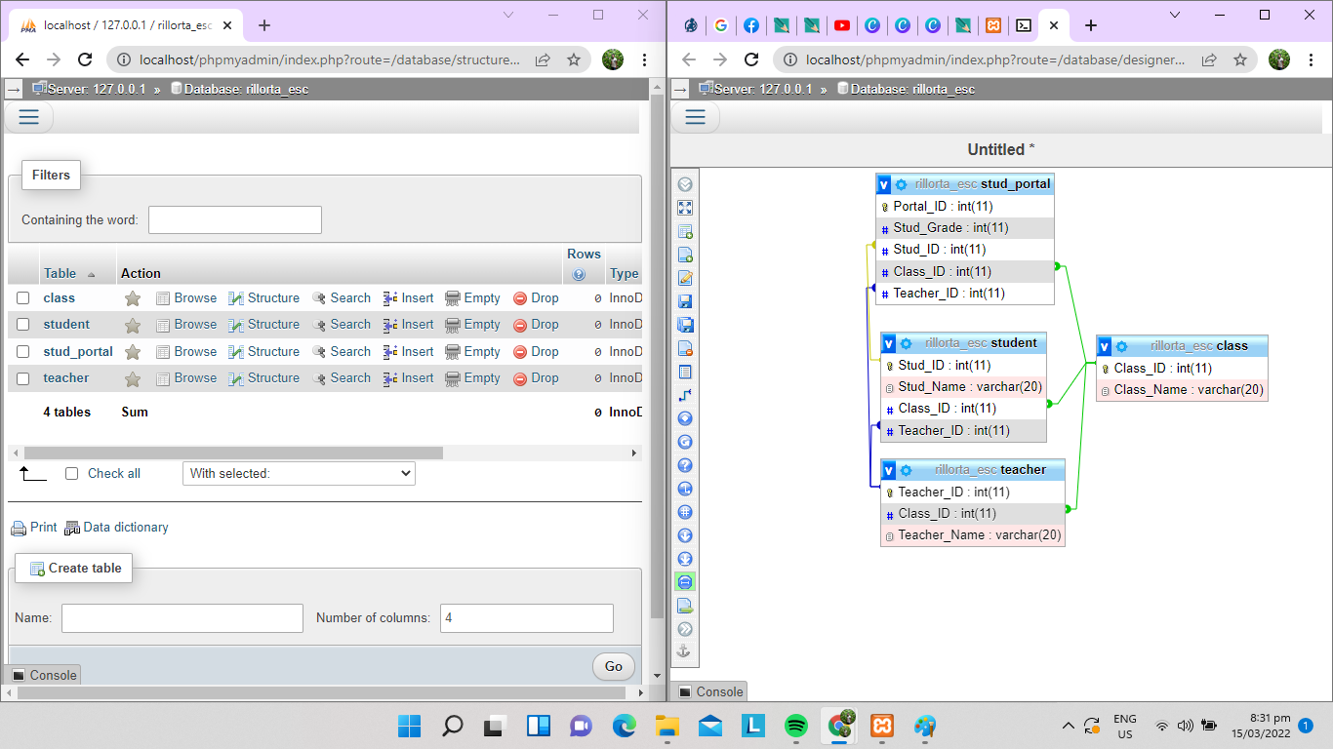Switch to the YouTube browser tab

point(842,25)
